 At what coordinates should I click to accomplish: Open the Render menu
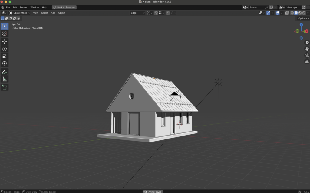click(x=24, y=7)
